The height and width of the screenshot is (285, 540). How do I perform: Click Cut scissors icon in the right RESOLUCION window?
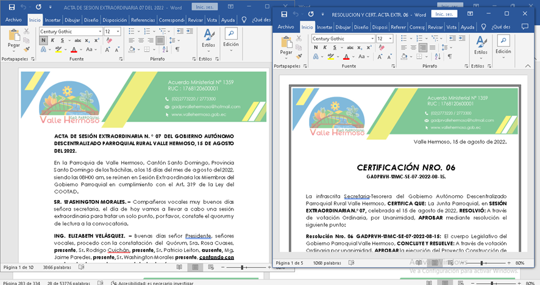[299, 37]
